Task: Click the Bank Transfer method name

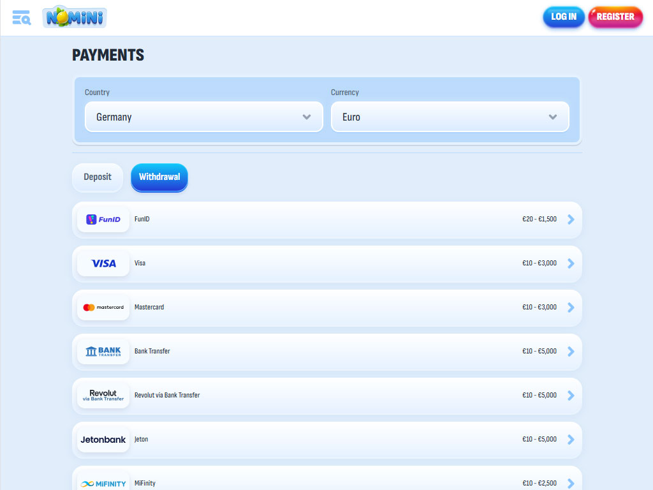Action: [x=152, y=352]
